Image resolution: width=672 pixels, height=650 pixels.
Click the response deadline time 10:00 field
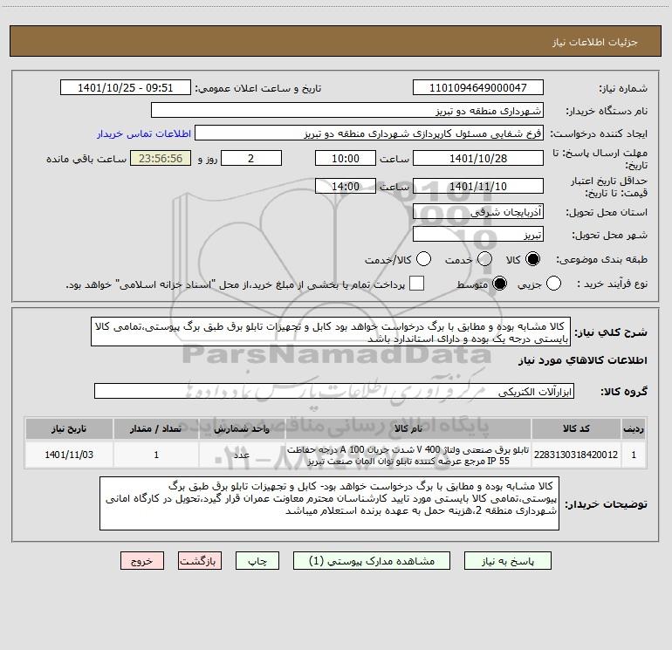346,158
